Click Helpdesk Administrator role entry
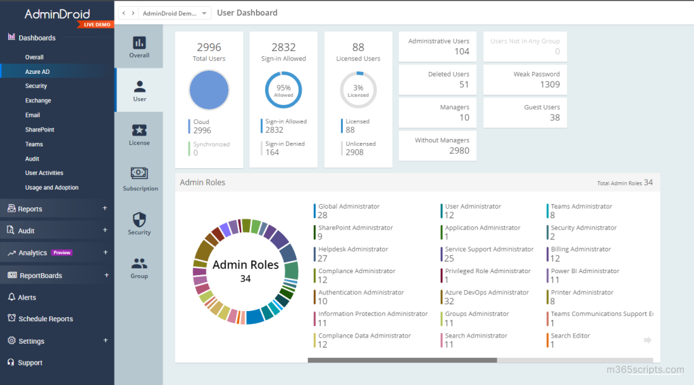The image size is (694, 385). pos(352,254)
